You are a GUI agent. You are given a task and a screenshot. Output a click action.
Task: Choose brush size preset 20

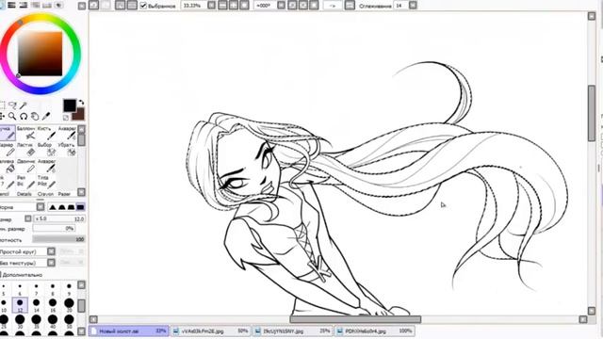pyautogui.click(x=69, y=305)
